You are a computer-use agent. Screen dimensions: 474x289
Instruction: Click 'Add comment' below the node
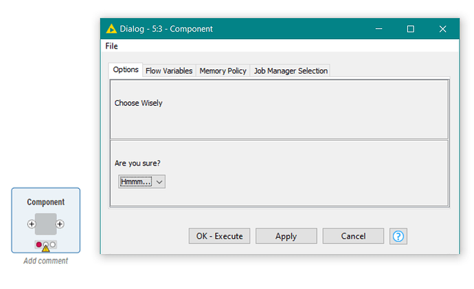coord(46,261)
